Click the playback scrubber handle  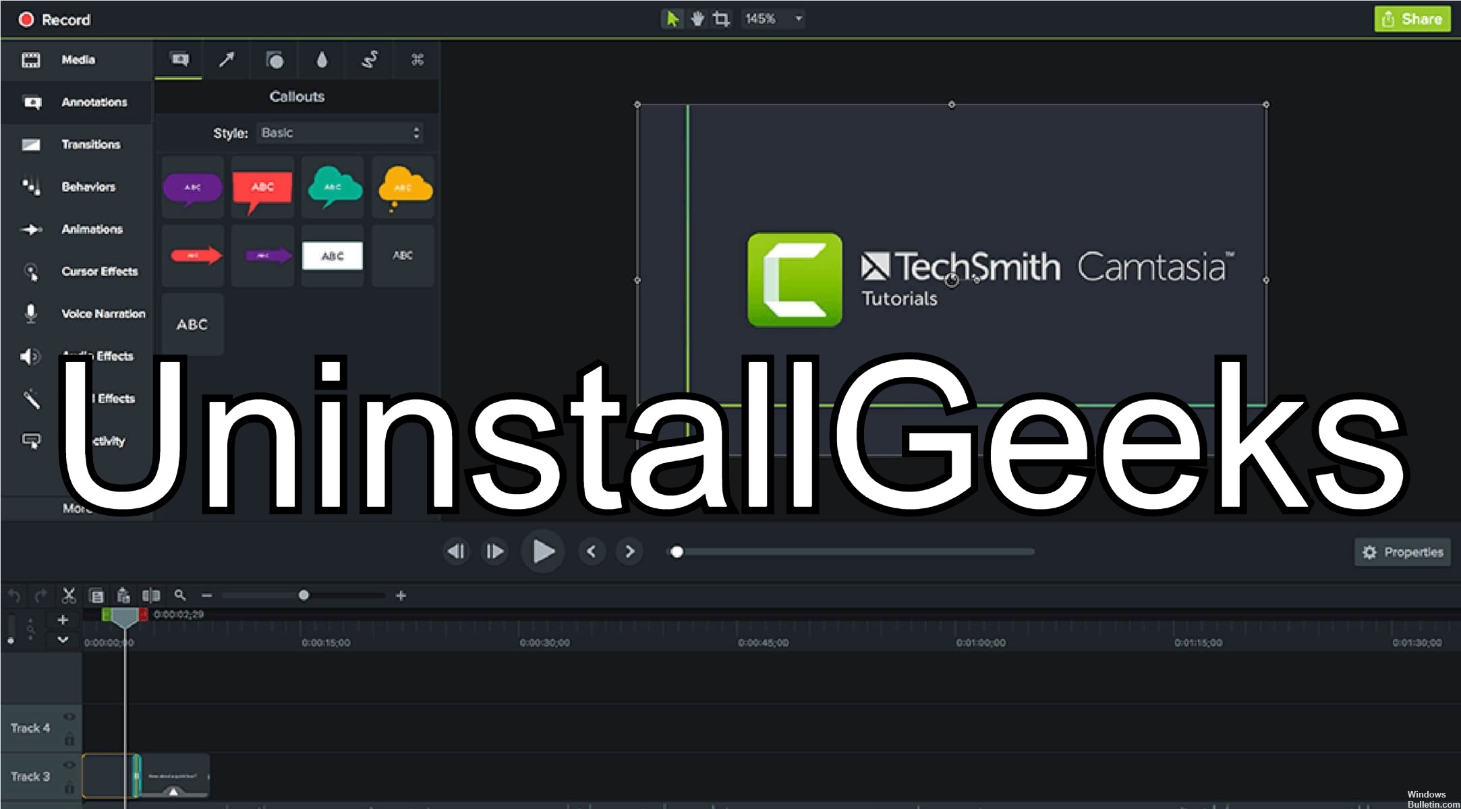(x=677, y=552)
